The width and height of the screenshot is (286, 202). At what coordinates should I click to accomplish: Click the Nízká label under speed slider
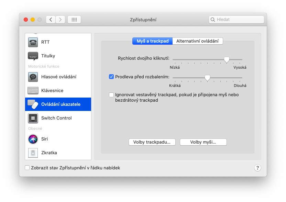[x=175, y=67]
